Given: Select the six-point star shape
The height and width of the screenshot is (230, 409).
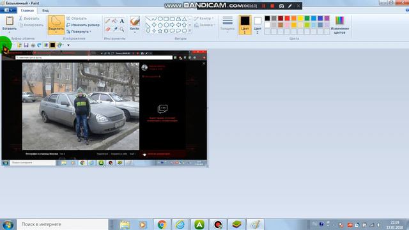Looking at the screenshot, I should [166, 31].
